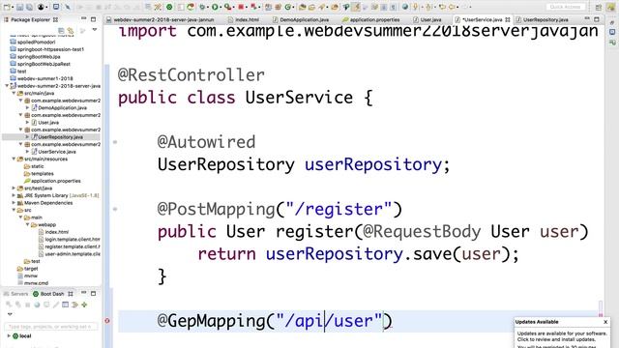Open the Package Explorer view menu arrow
The width and height of the screenshot is (619, 348).
95,30
